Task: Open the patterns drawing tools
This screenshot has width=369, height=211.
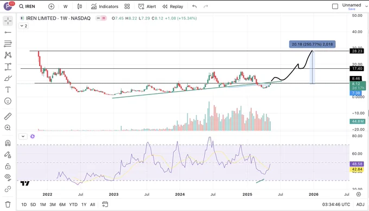Action: [8, 55]
